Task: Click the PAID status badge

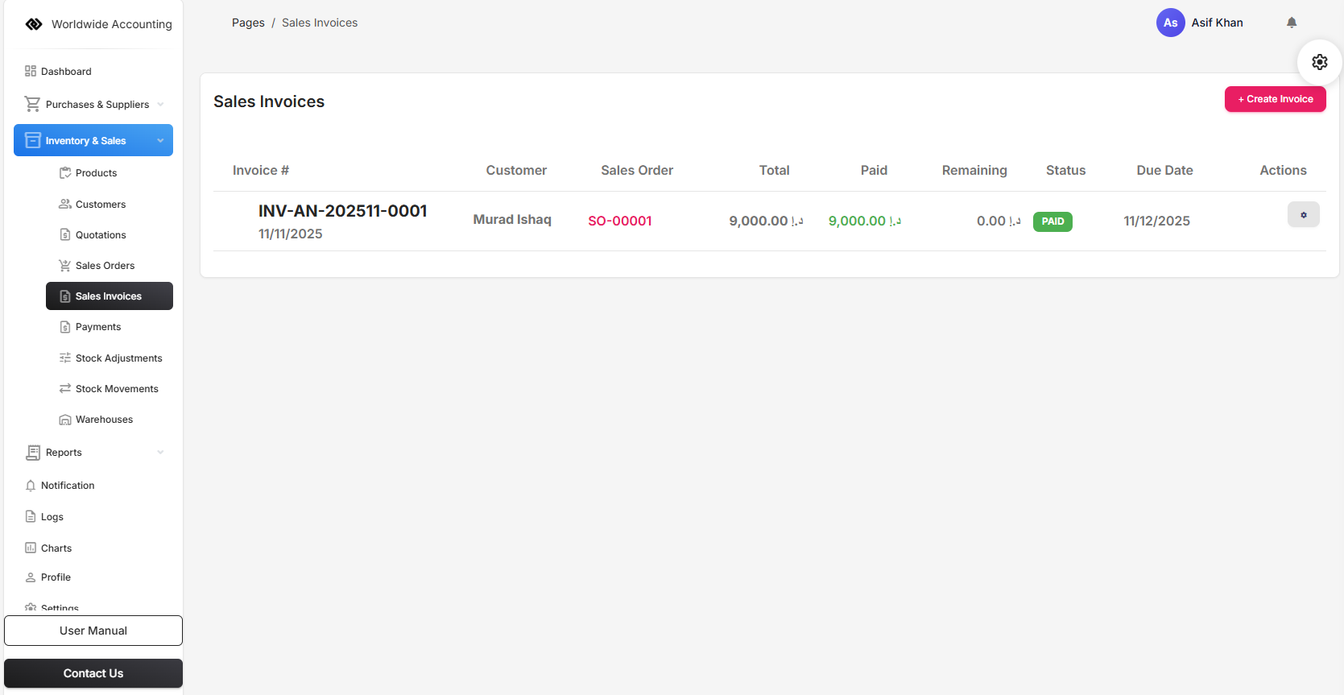Action: click(1052, 221)
